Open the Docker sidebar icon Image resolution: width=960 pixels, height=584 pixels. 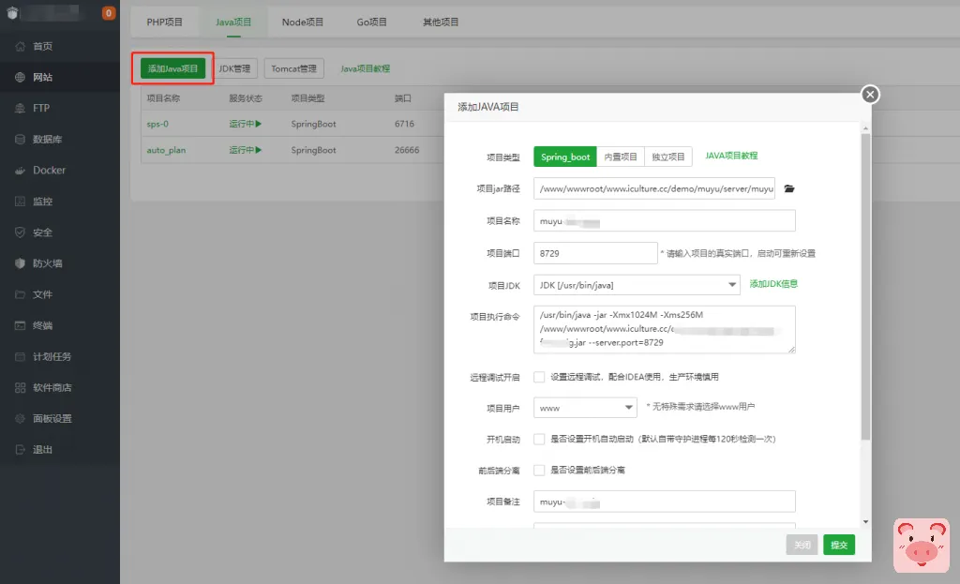pyautogui.click(x=21, y=171)
